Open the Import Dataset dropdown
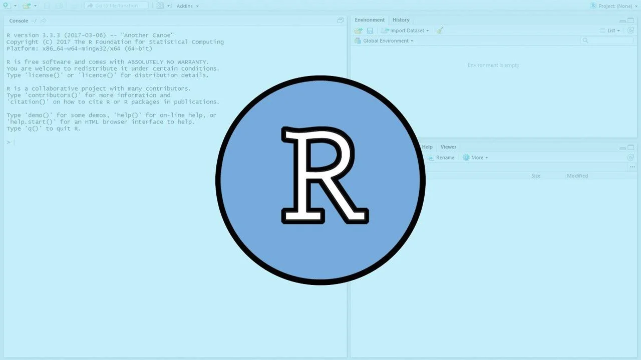The height and width of the screenshot is (360, 641). pyautogui.click(x=405, y=30)
